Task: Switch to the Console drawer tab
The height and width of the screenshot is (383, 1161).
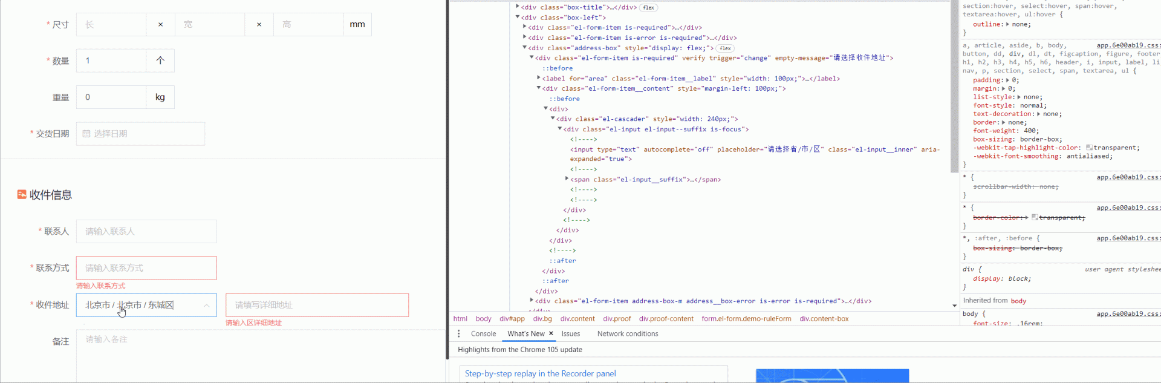Action: click(x=483, y=333)
